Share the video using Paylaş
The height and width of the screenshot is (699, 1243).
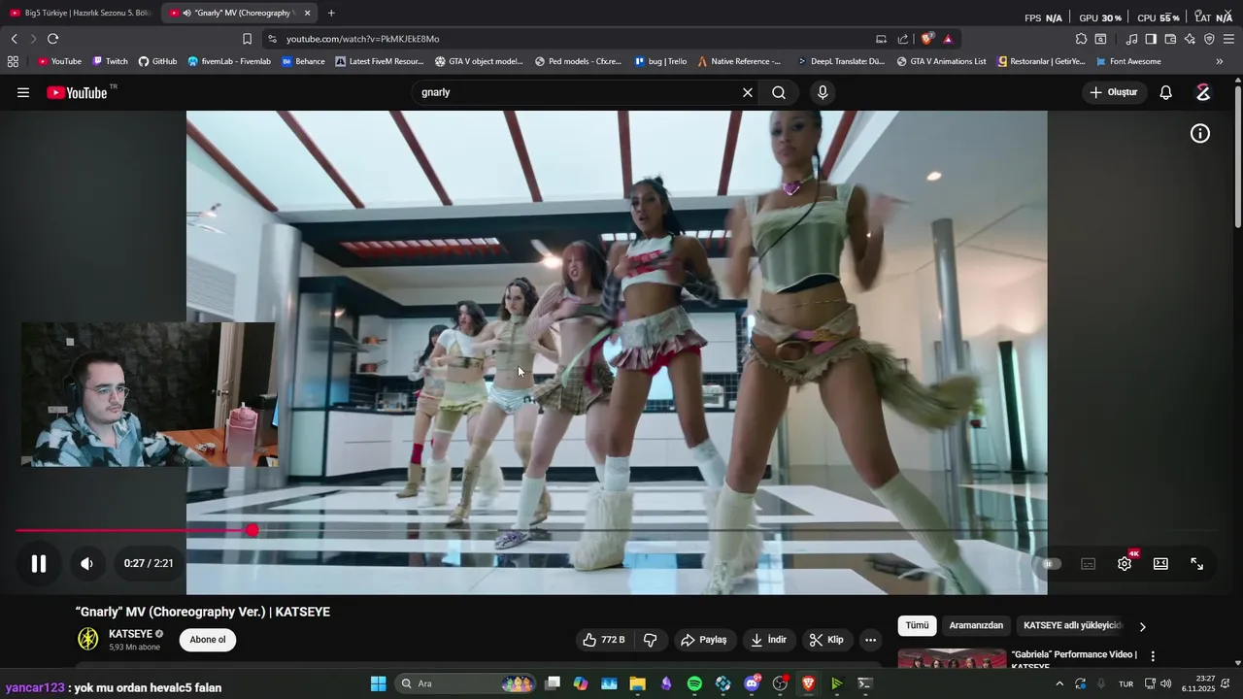point(704,640)
